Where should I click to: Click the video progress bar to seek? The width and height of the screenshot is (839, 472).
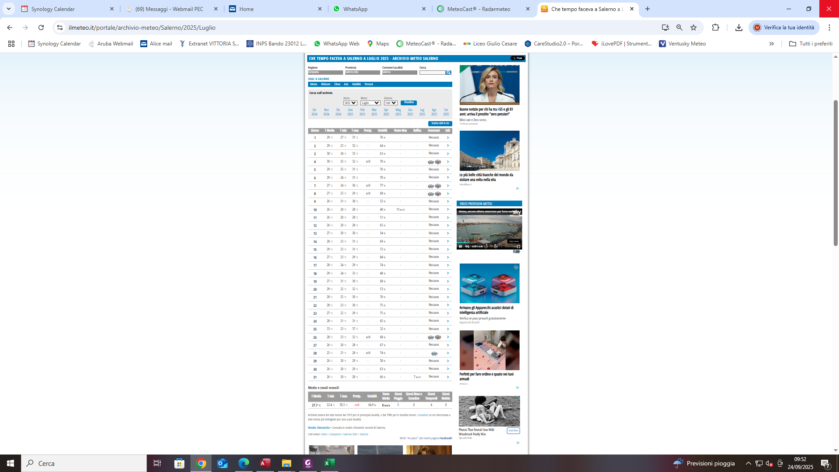click(x=481, y=243)
